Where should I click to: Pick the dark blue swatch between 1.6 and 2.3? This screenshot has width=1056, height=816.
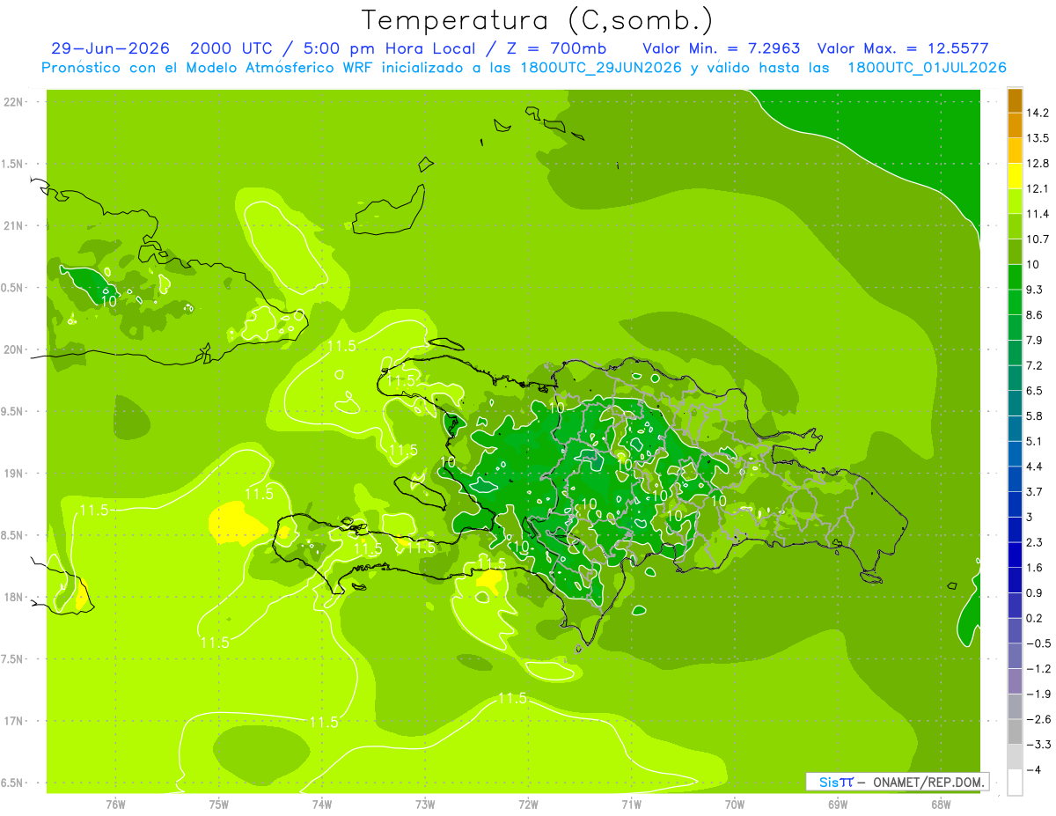1015,555
